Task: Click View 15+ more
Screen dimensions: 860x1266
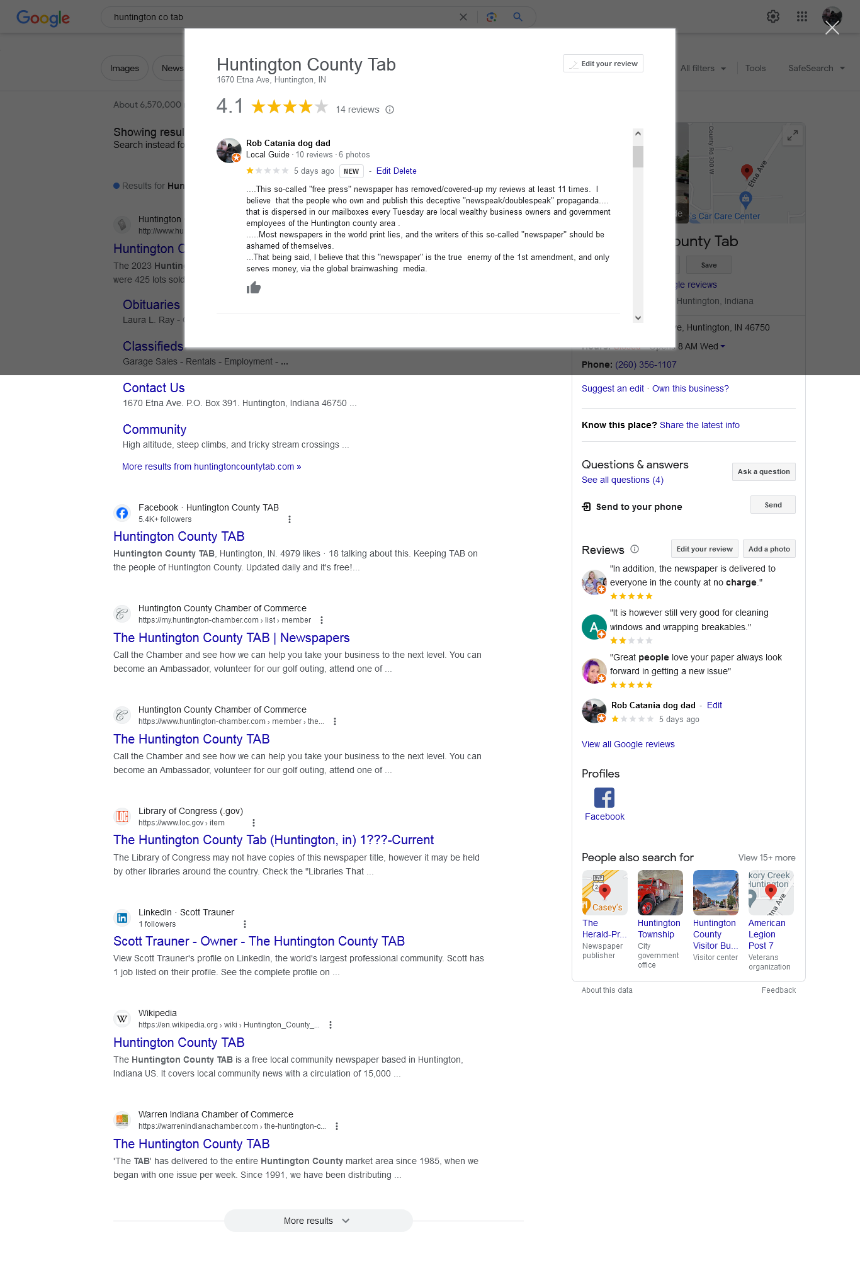Action: [x=767, y=857]
